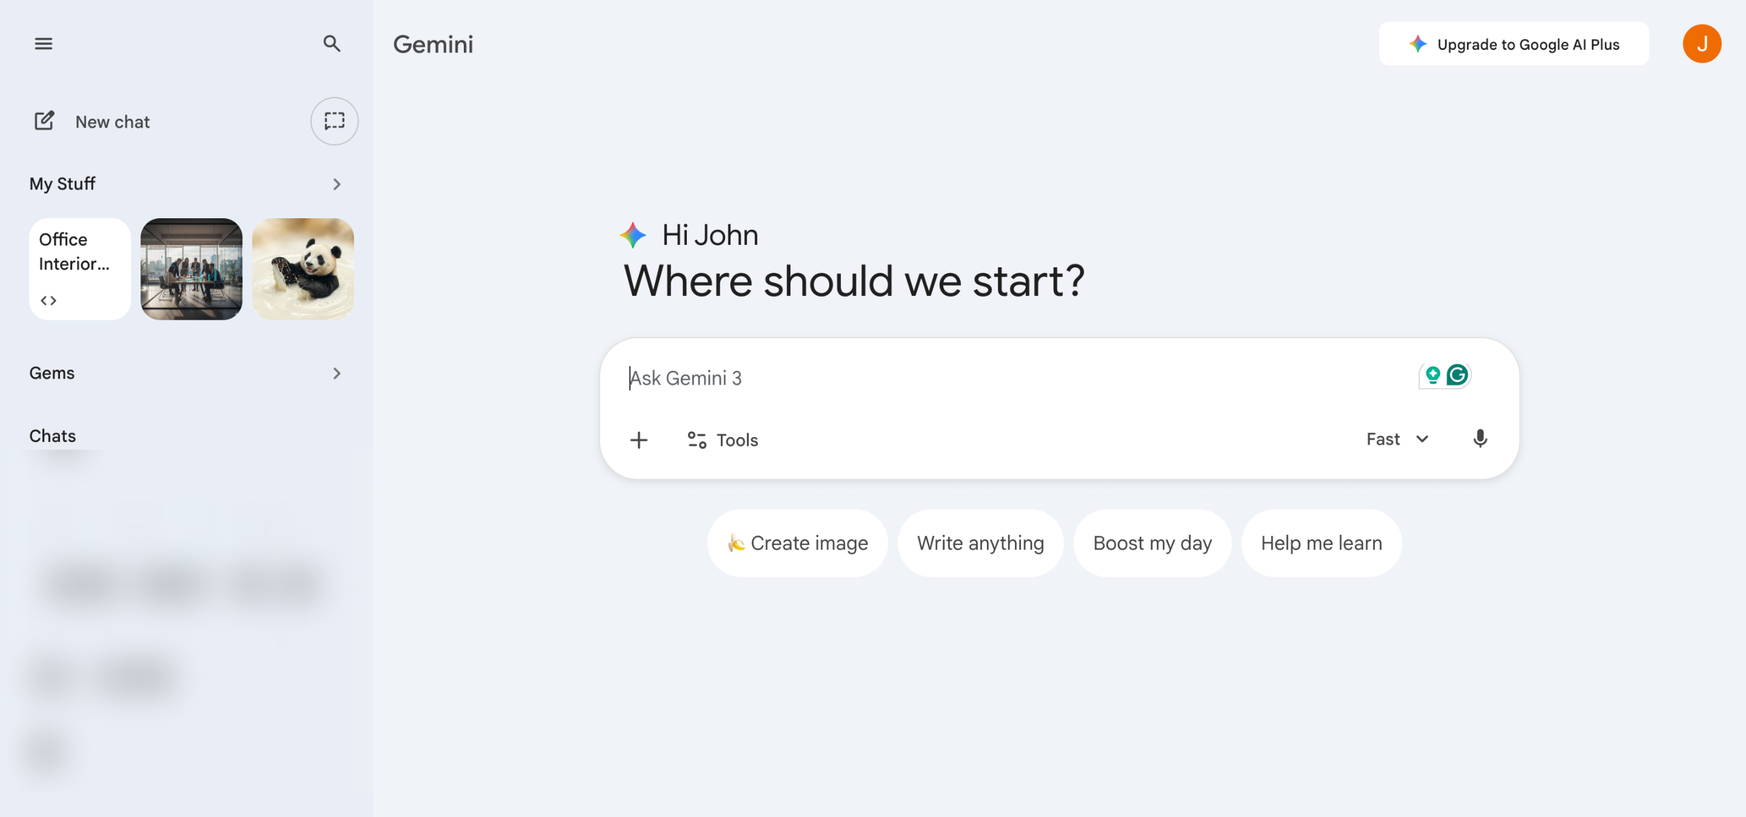
Task: Start a temporary chat with dashed icon
Action: 334,121
